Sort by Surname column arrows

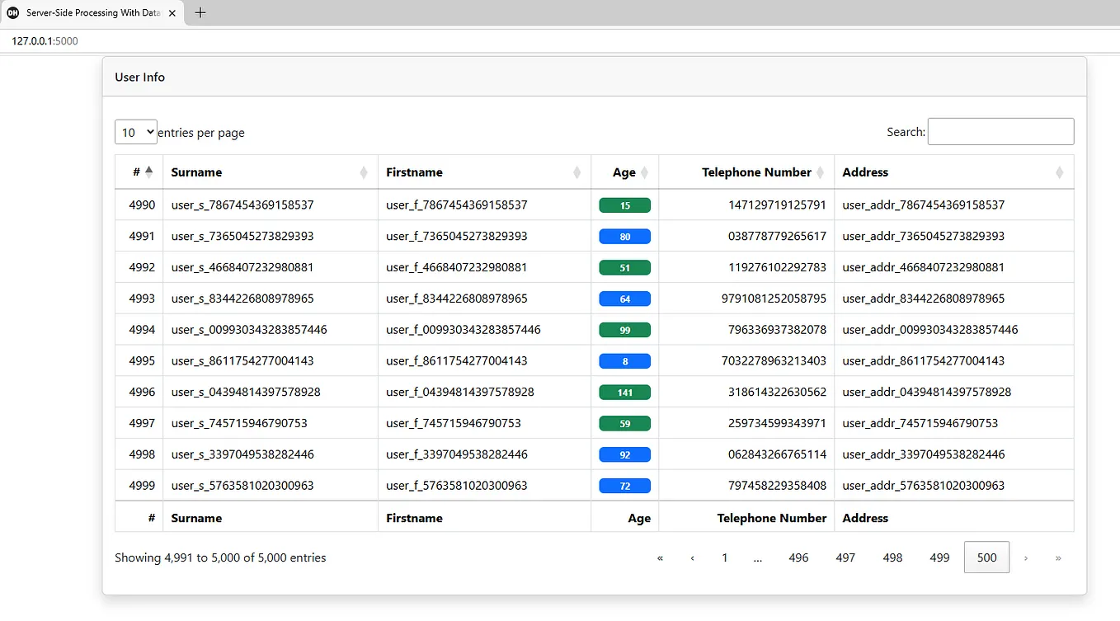coord(364,172)
